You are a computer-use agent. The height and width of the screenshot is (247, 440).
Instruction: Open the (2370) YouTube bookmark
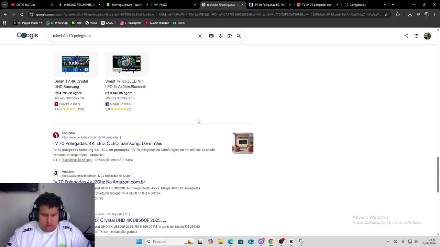[x=157, y=23]
